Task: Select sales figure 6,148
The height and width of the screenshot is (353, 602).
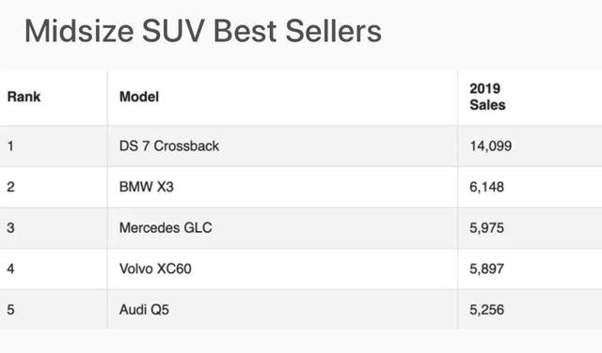Action: coord(486,187)
